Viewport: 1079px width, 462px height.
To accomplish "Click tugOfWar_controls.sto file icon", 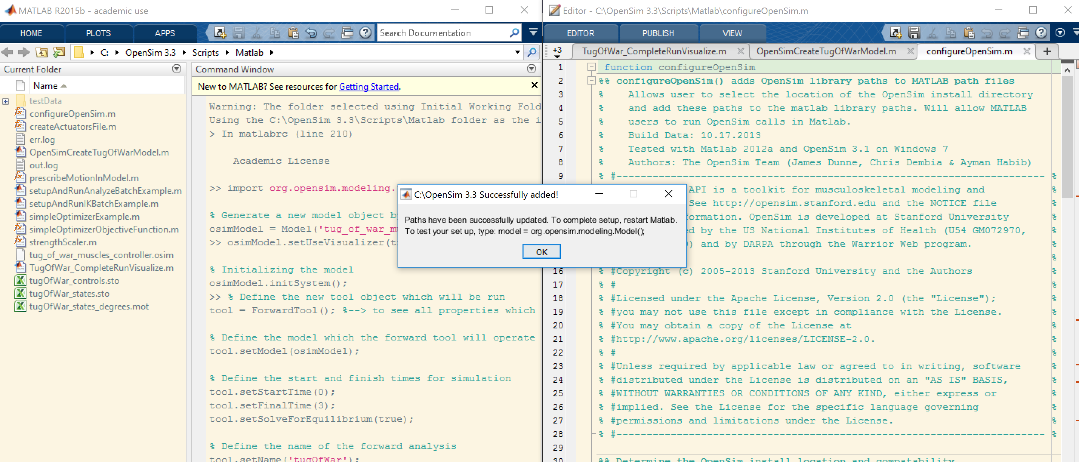I will coord(20,280).
